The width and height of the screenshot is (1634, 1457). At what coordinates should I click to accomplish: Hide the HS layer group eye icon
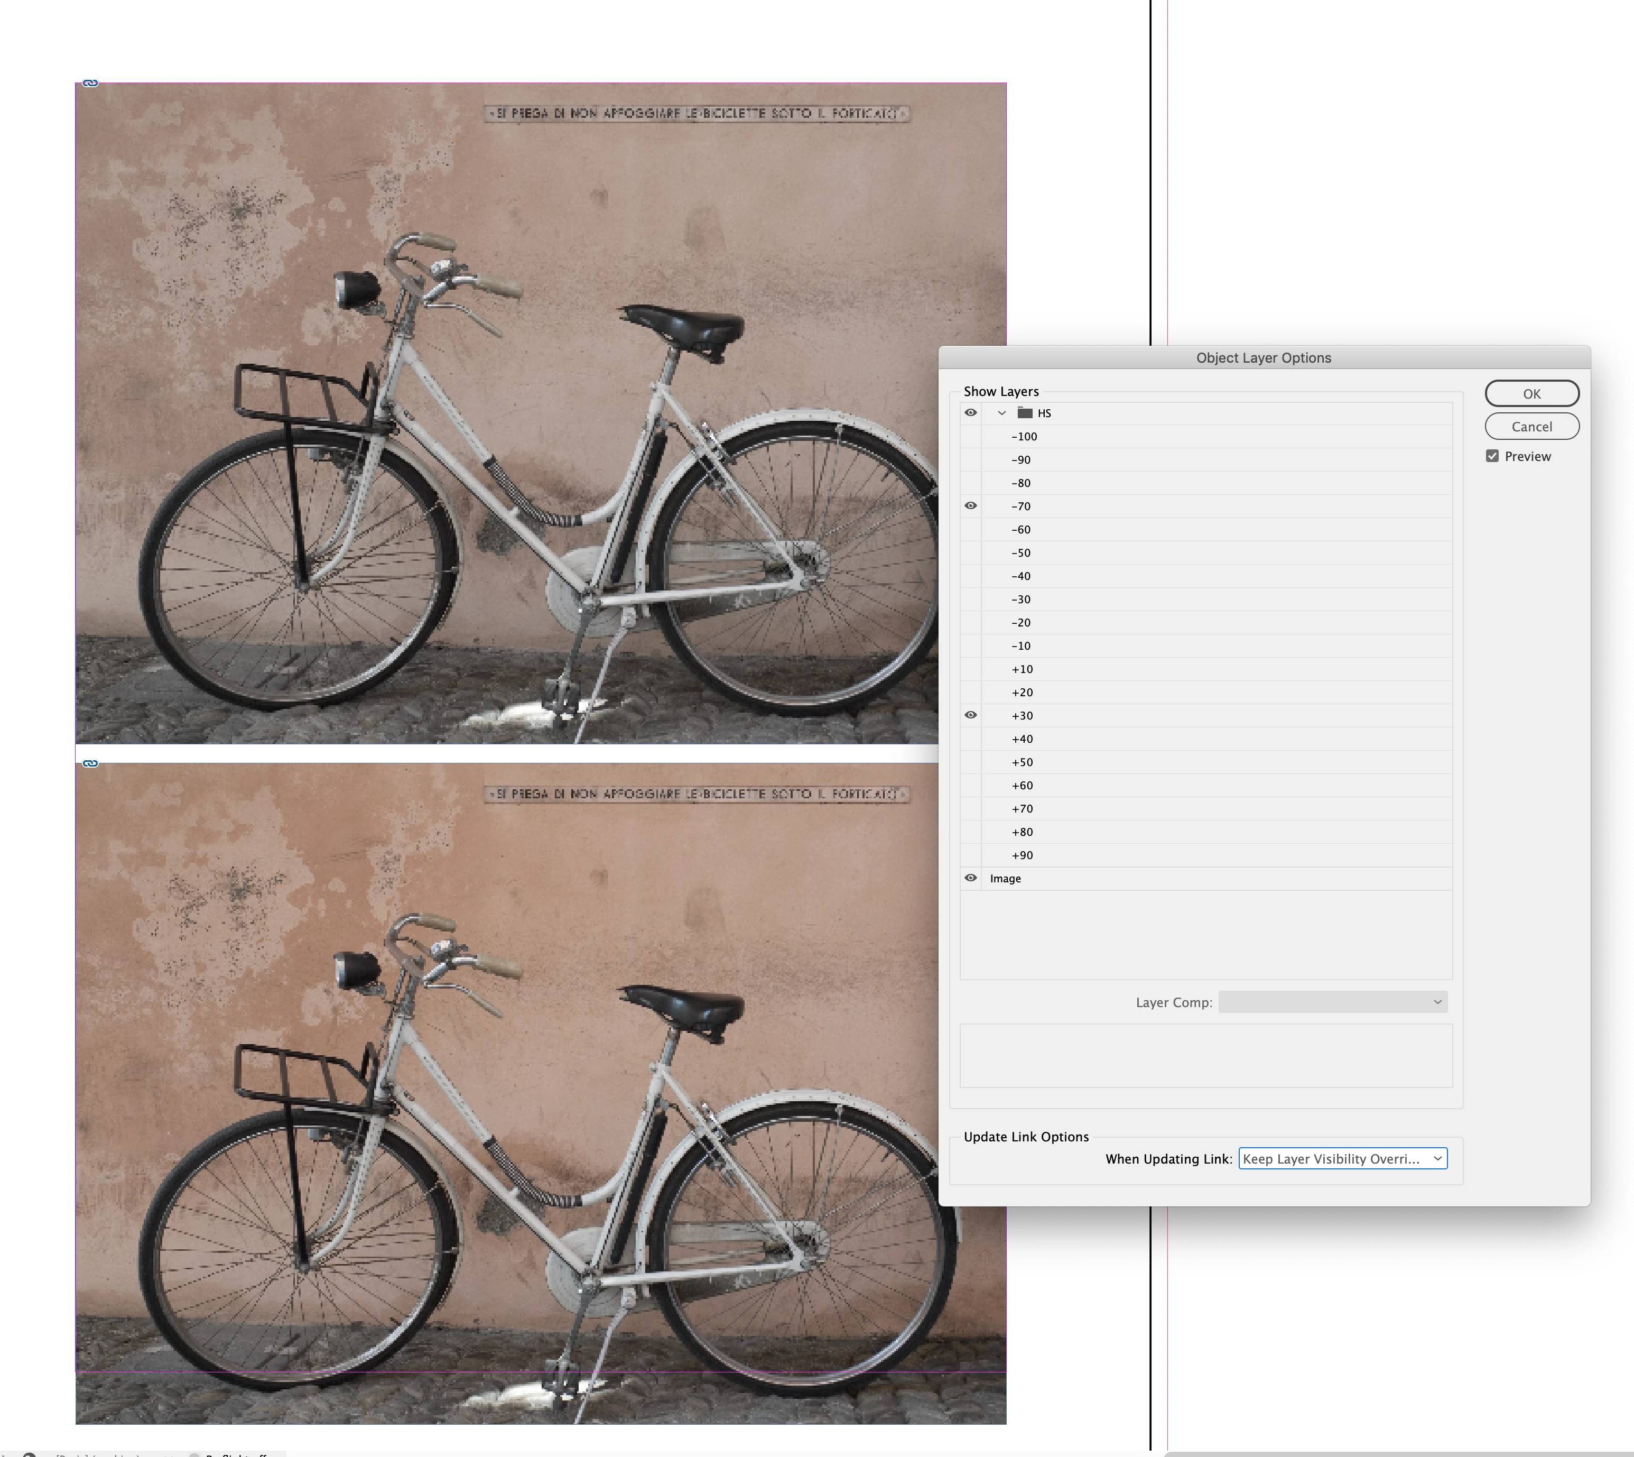pos(971,413)
